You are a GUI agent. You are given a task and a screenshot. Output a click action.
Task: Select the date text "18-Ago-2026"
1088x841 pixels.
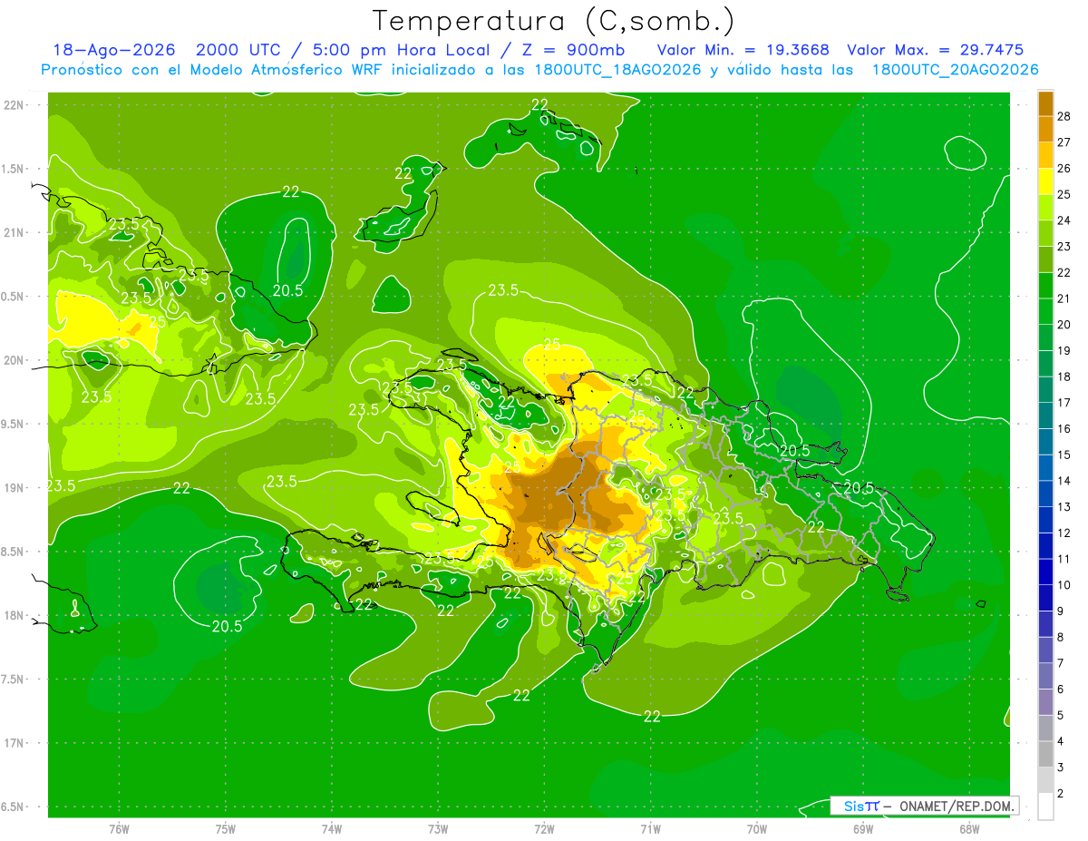point(113,50)
